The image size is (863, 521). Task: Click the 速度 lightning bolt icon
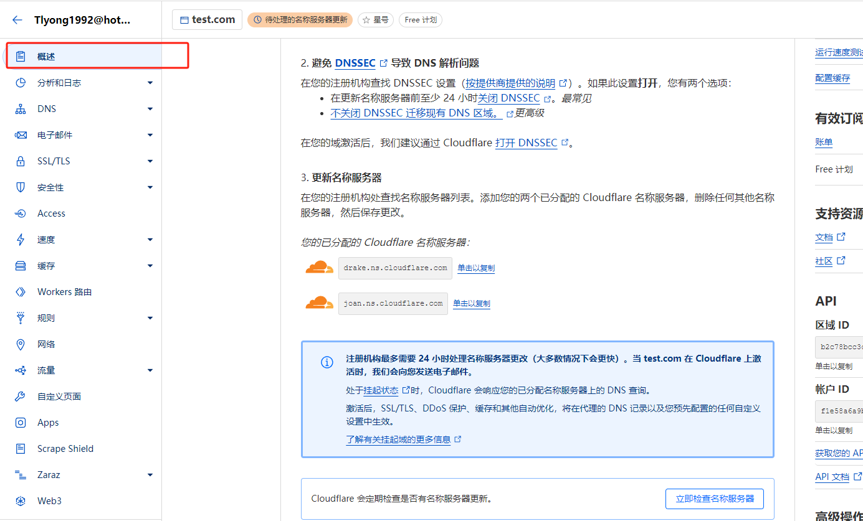pyautogui.click(x=21, y=240)
